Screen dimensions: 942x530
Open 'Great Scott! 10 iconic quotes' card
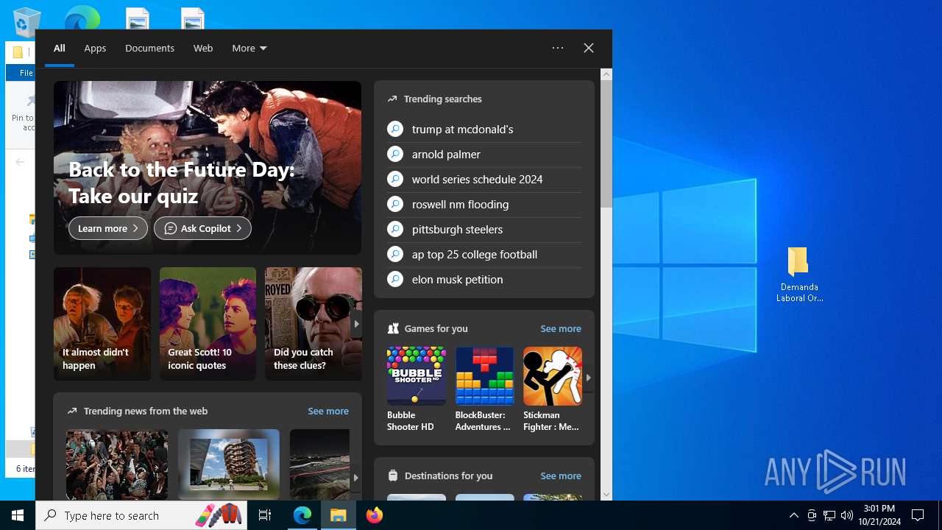coord(208,324)
